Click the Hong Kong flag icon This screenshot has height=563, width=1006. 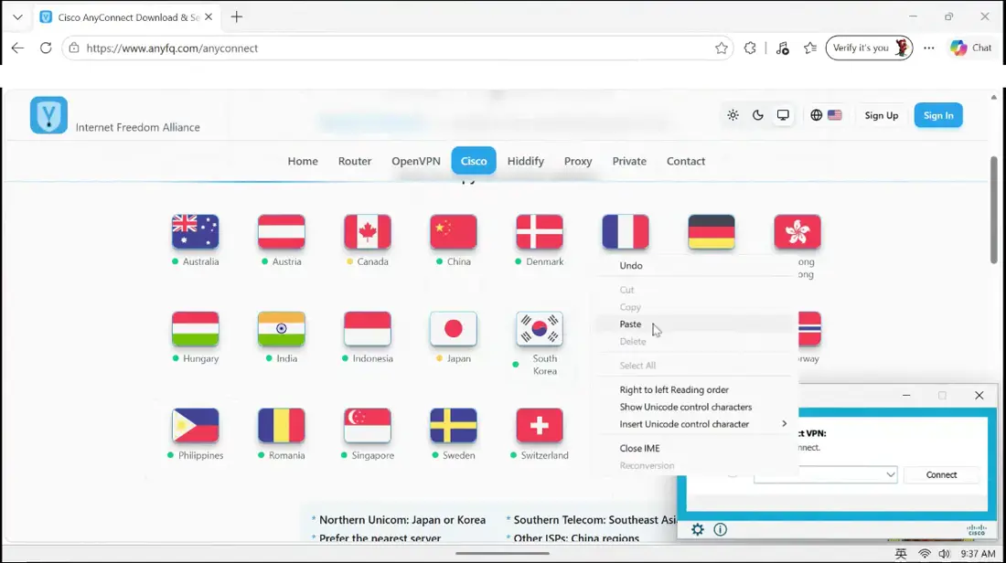797,231
